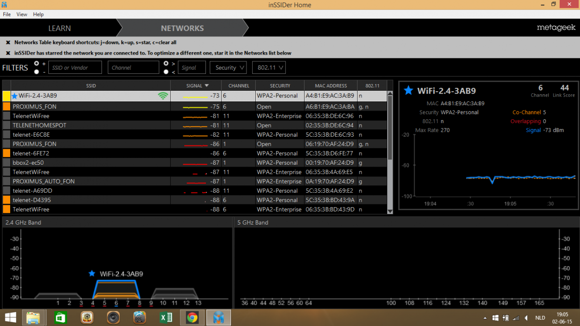The width and height of the screenshot is (580, 326).
Task: Show hidden system tray icons arrow
Action: [x=485, y=318]
